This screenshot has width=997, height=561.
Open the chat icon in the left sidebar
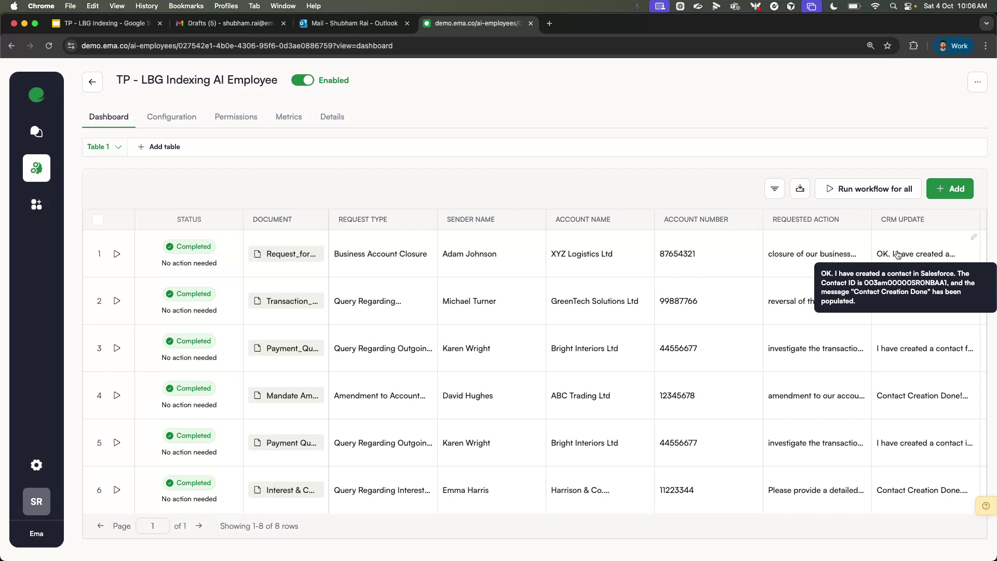(36, 131)
